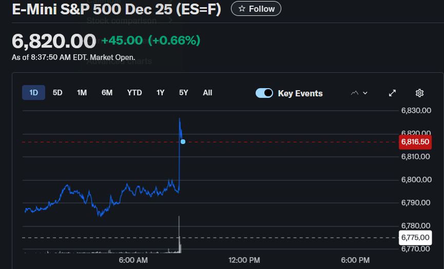
Task: Click the +45.00 price change value
Action: pyautogui.click(x=122, y=40)
